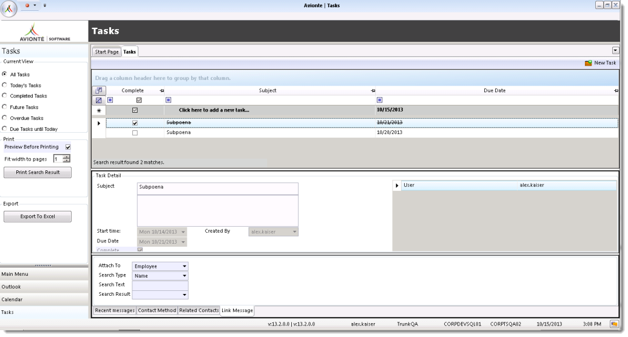Screen dimensions: 628x337
Task: Open the Due Date filter operator icon
Action: point(380,100)
